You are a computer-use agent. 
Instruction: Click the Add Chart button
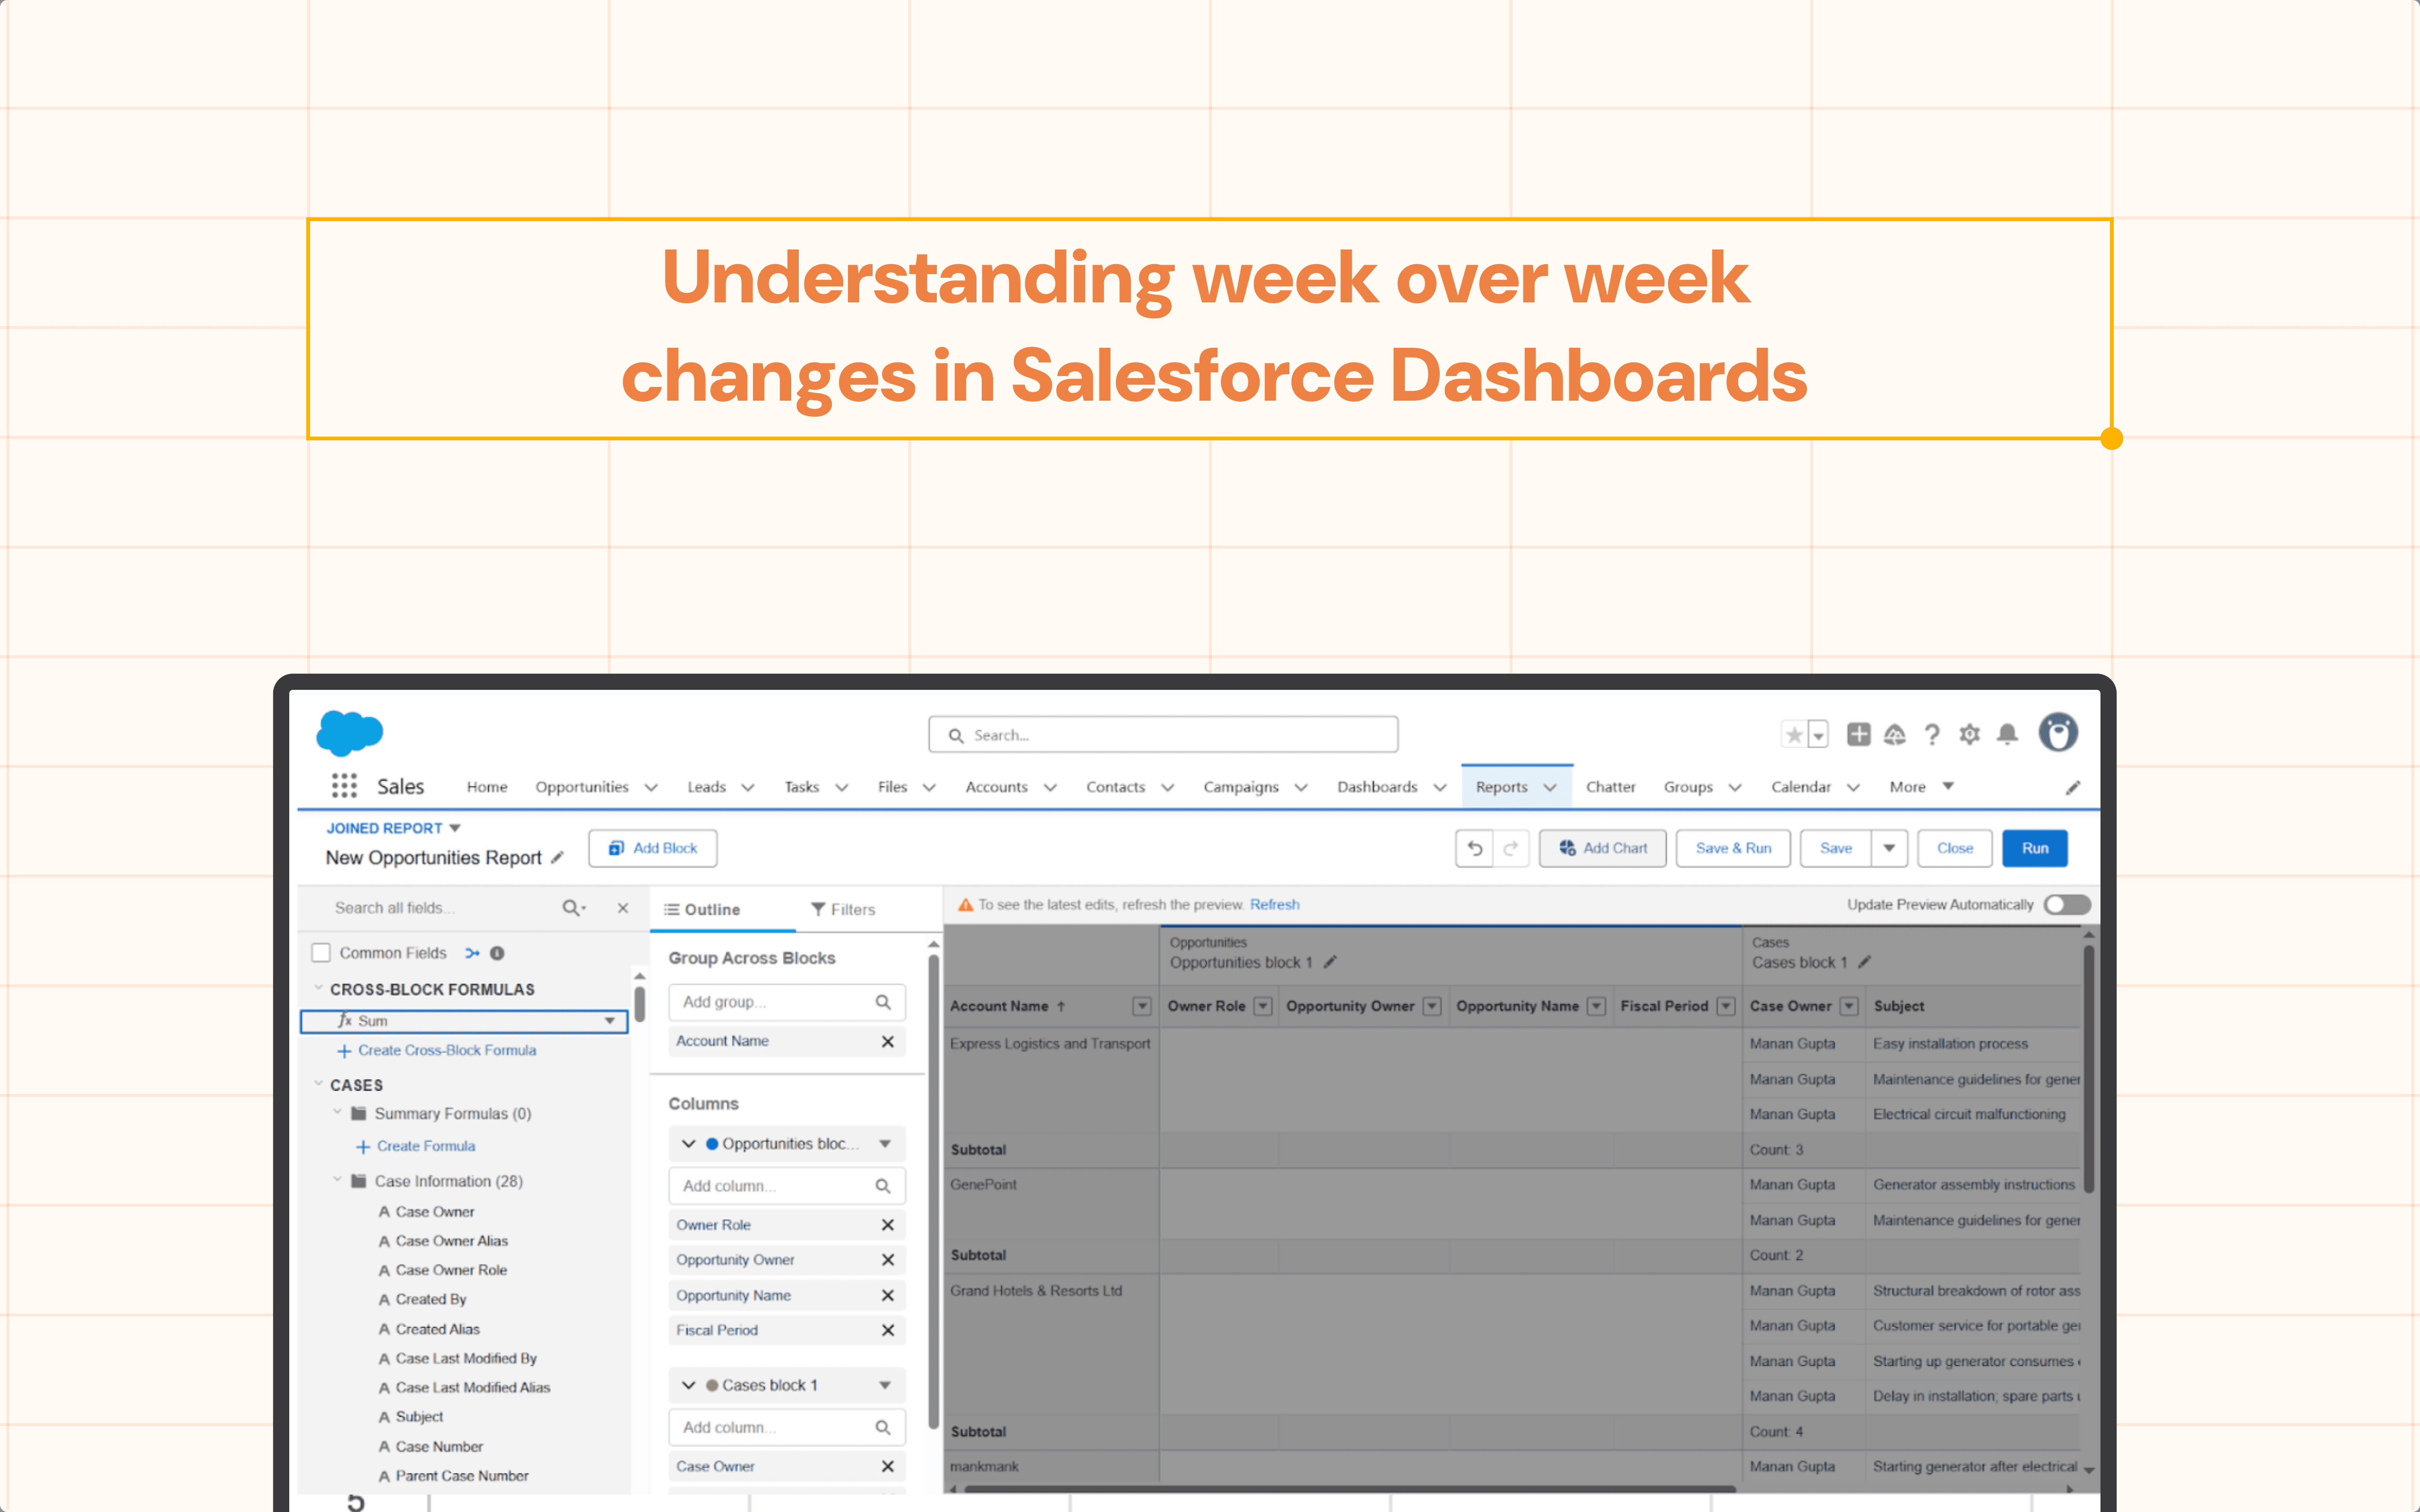(x=1602, y=848)
